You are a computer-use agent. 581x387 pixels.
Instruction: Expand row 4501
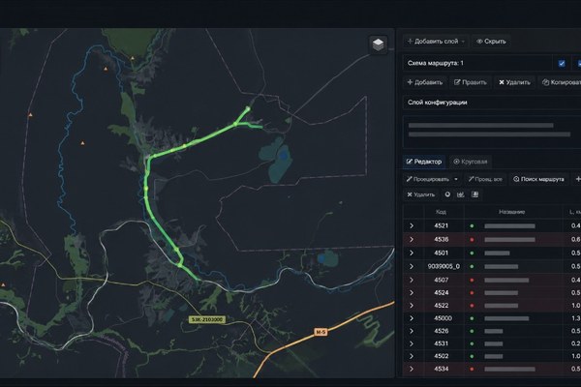point(412,253)
